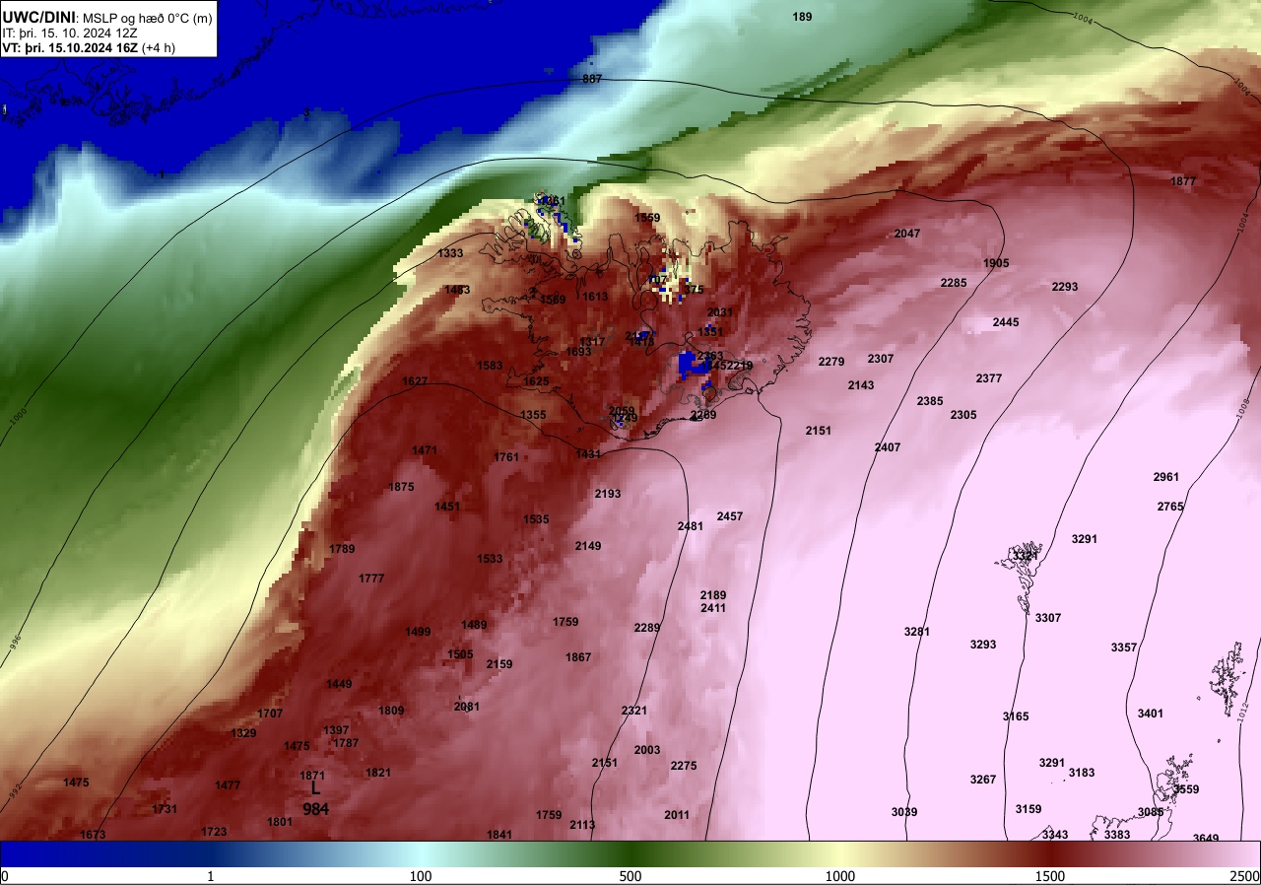Click the 996 isobar label
Viewport: 1261px width, 885px height.
coord(14,641)
